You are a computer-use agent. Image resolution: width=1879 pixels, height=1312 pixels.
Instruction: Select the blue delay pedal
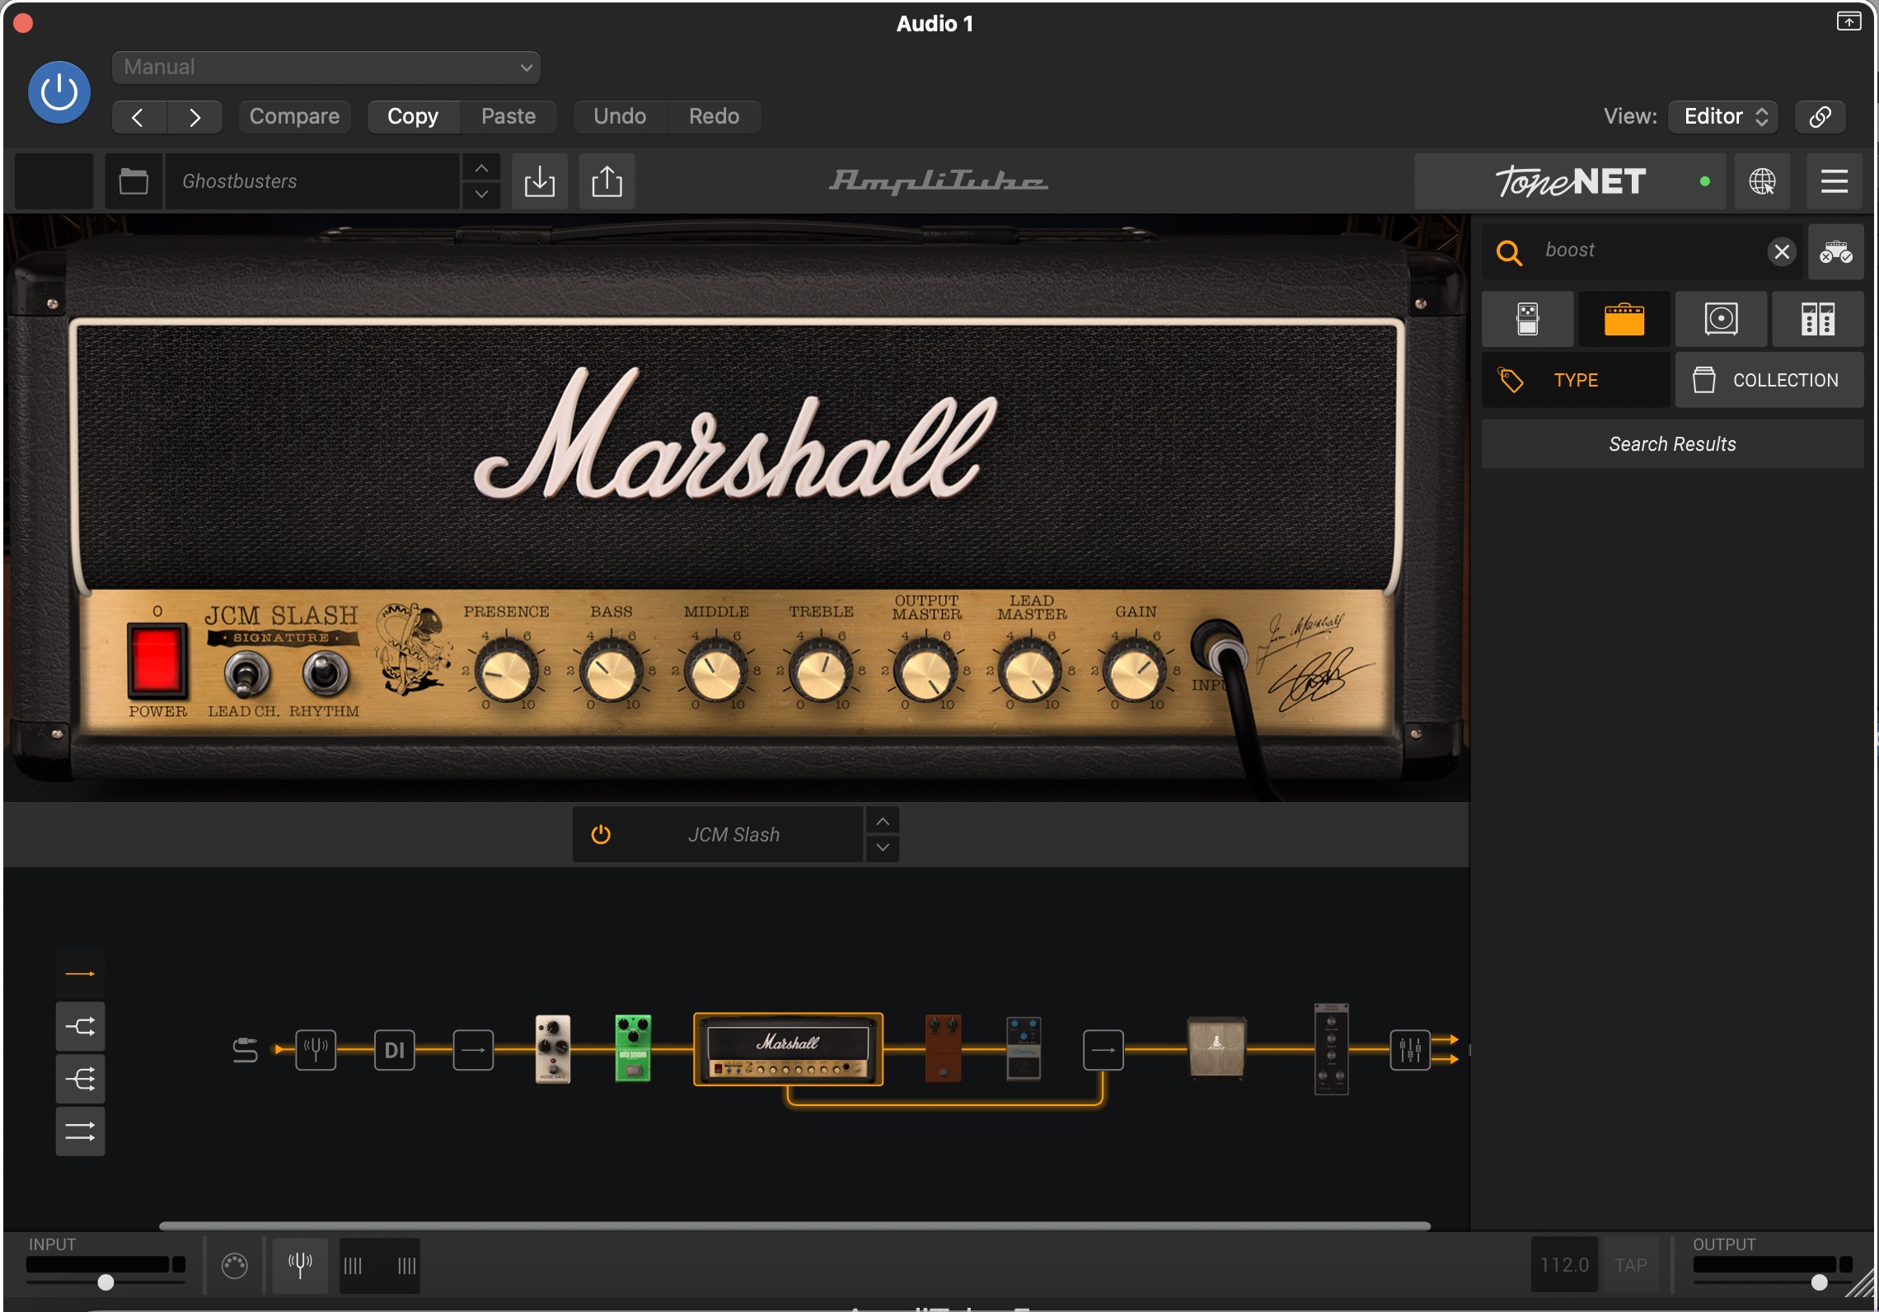[1024, 1048]
